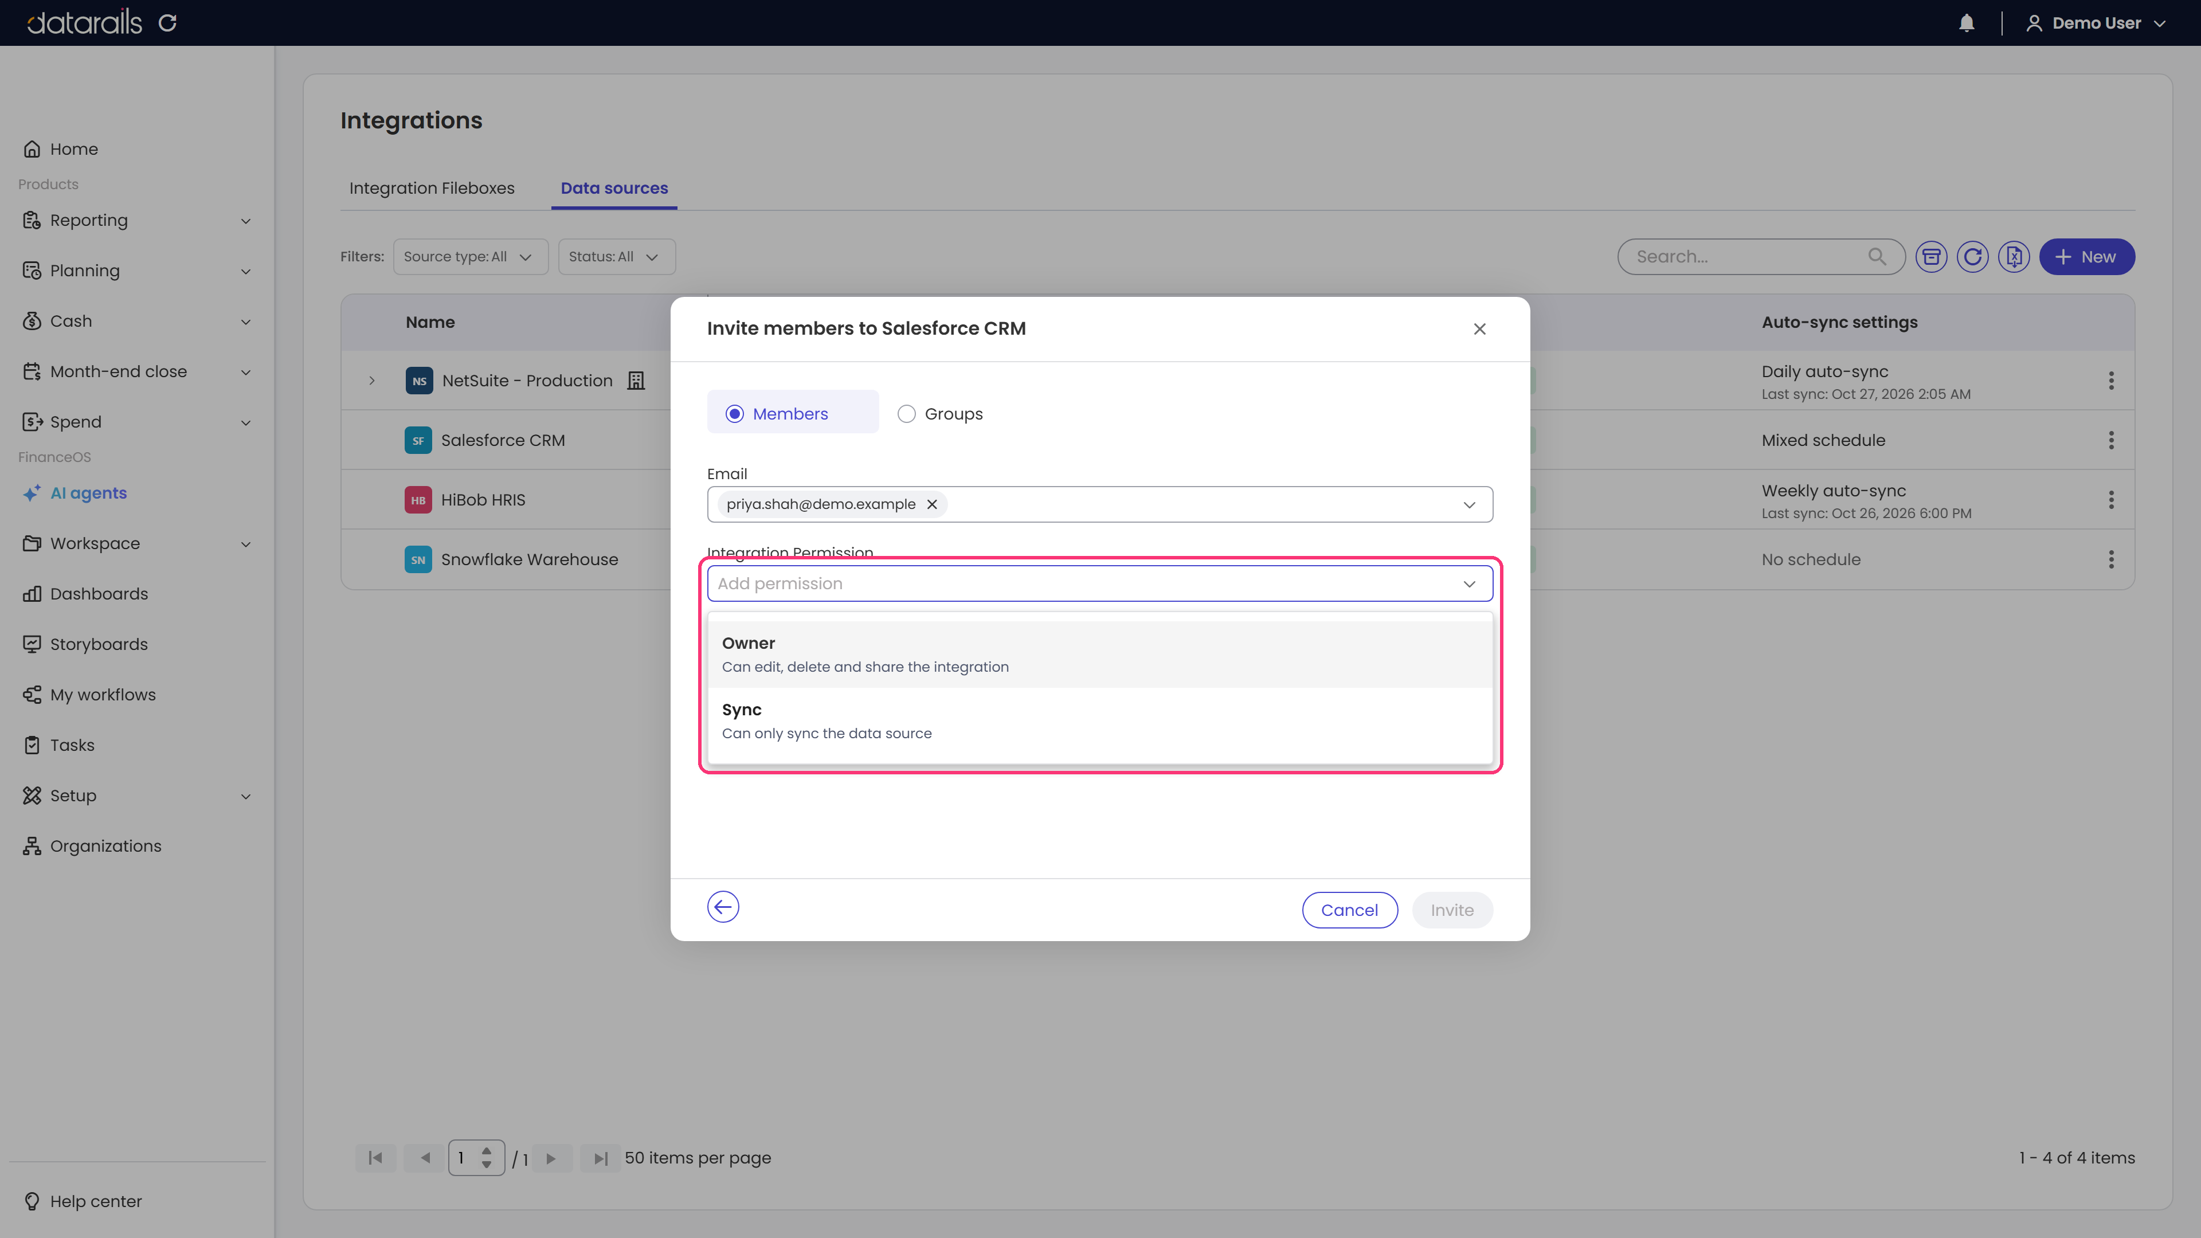Go to the last page button
The image size is (2201, 1238).
pyautogui.click(x=600, y=1158)
